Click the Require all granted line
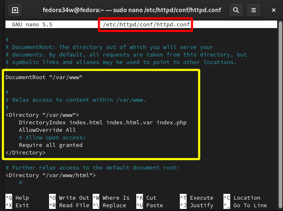The image size is (283, 211). 50,145
